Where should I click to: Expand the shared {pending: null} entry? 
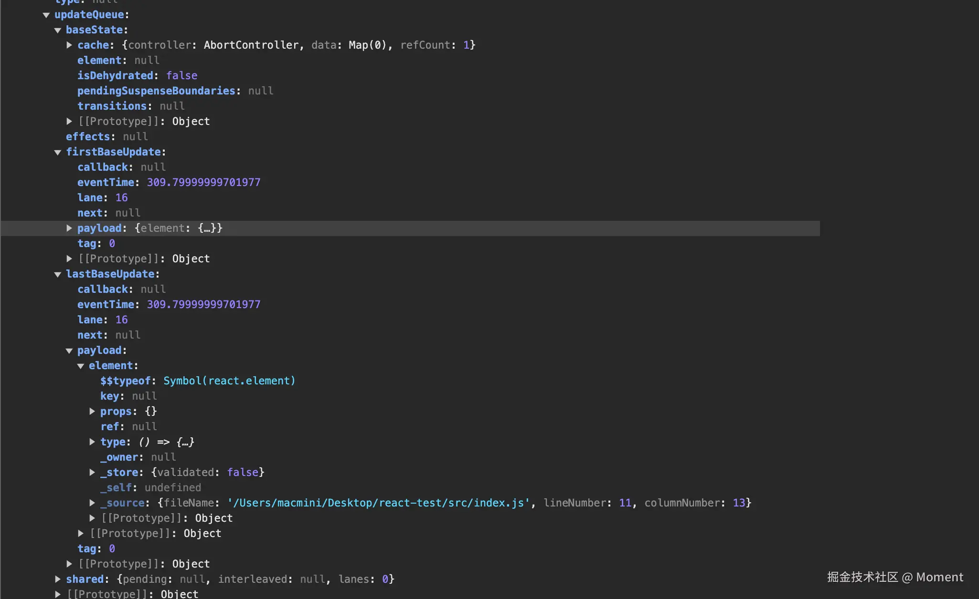click(58, 579)
